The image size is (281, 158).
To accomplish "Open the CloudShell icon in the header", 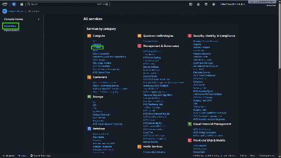I will coord(191,4).
